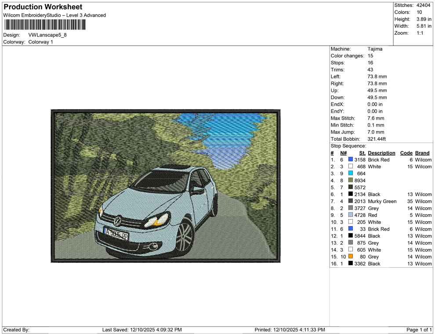Click the Code column header

point(406,153)
